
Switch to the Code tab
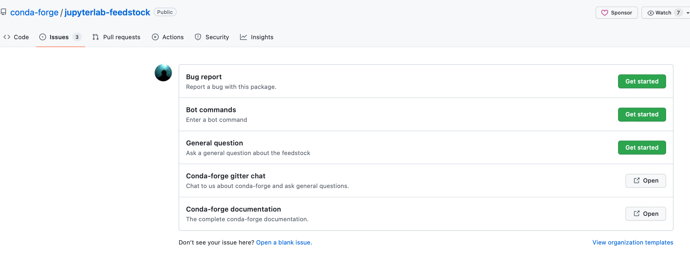pyautogui.click(x=16, y=37)
